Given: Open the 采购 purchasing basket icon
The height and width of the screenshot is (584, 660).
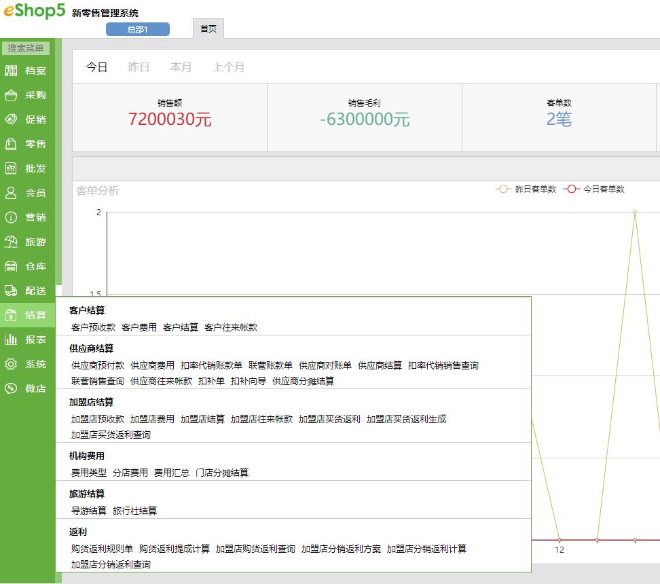Looking at the screenshot, I should 11,95.
